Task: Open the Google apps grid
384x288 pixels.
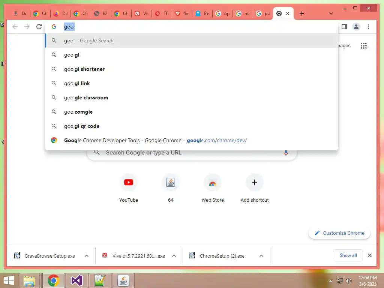Action: point(364,45)
